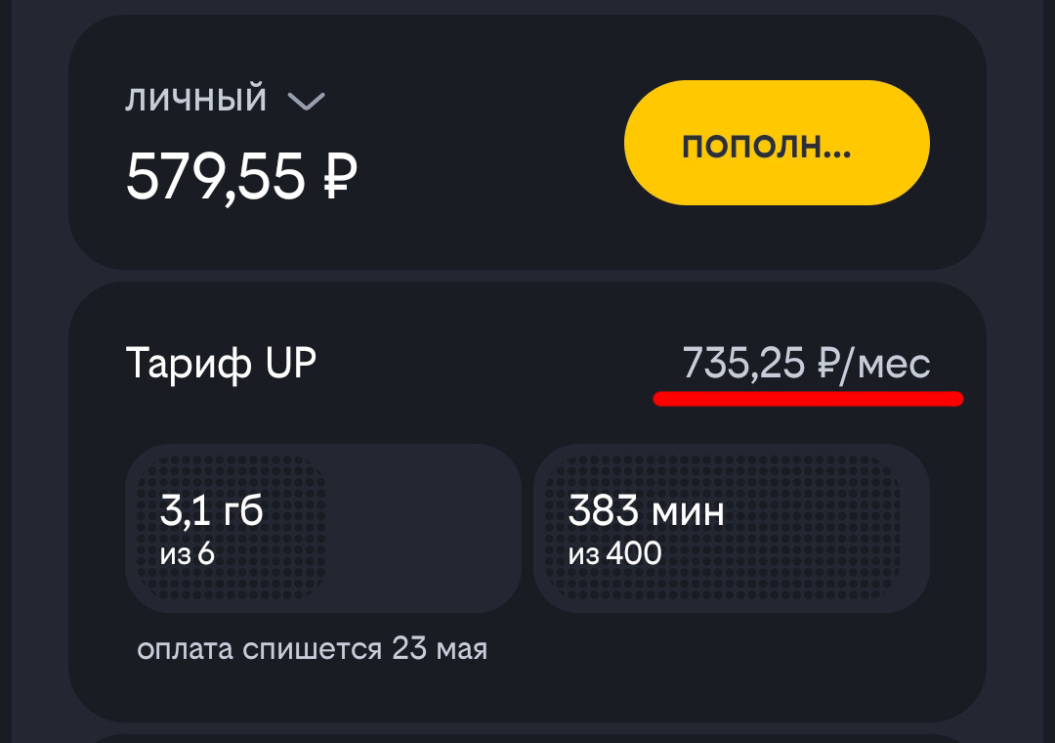Click the 3,1 гб remaining data value
The image size is (1055, 743).
(x=211, y=510)
